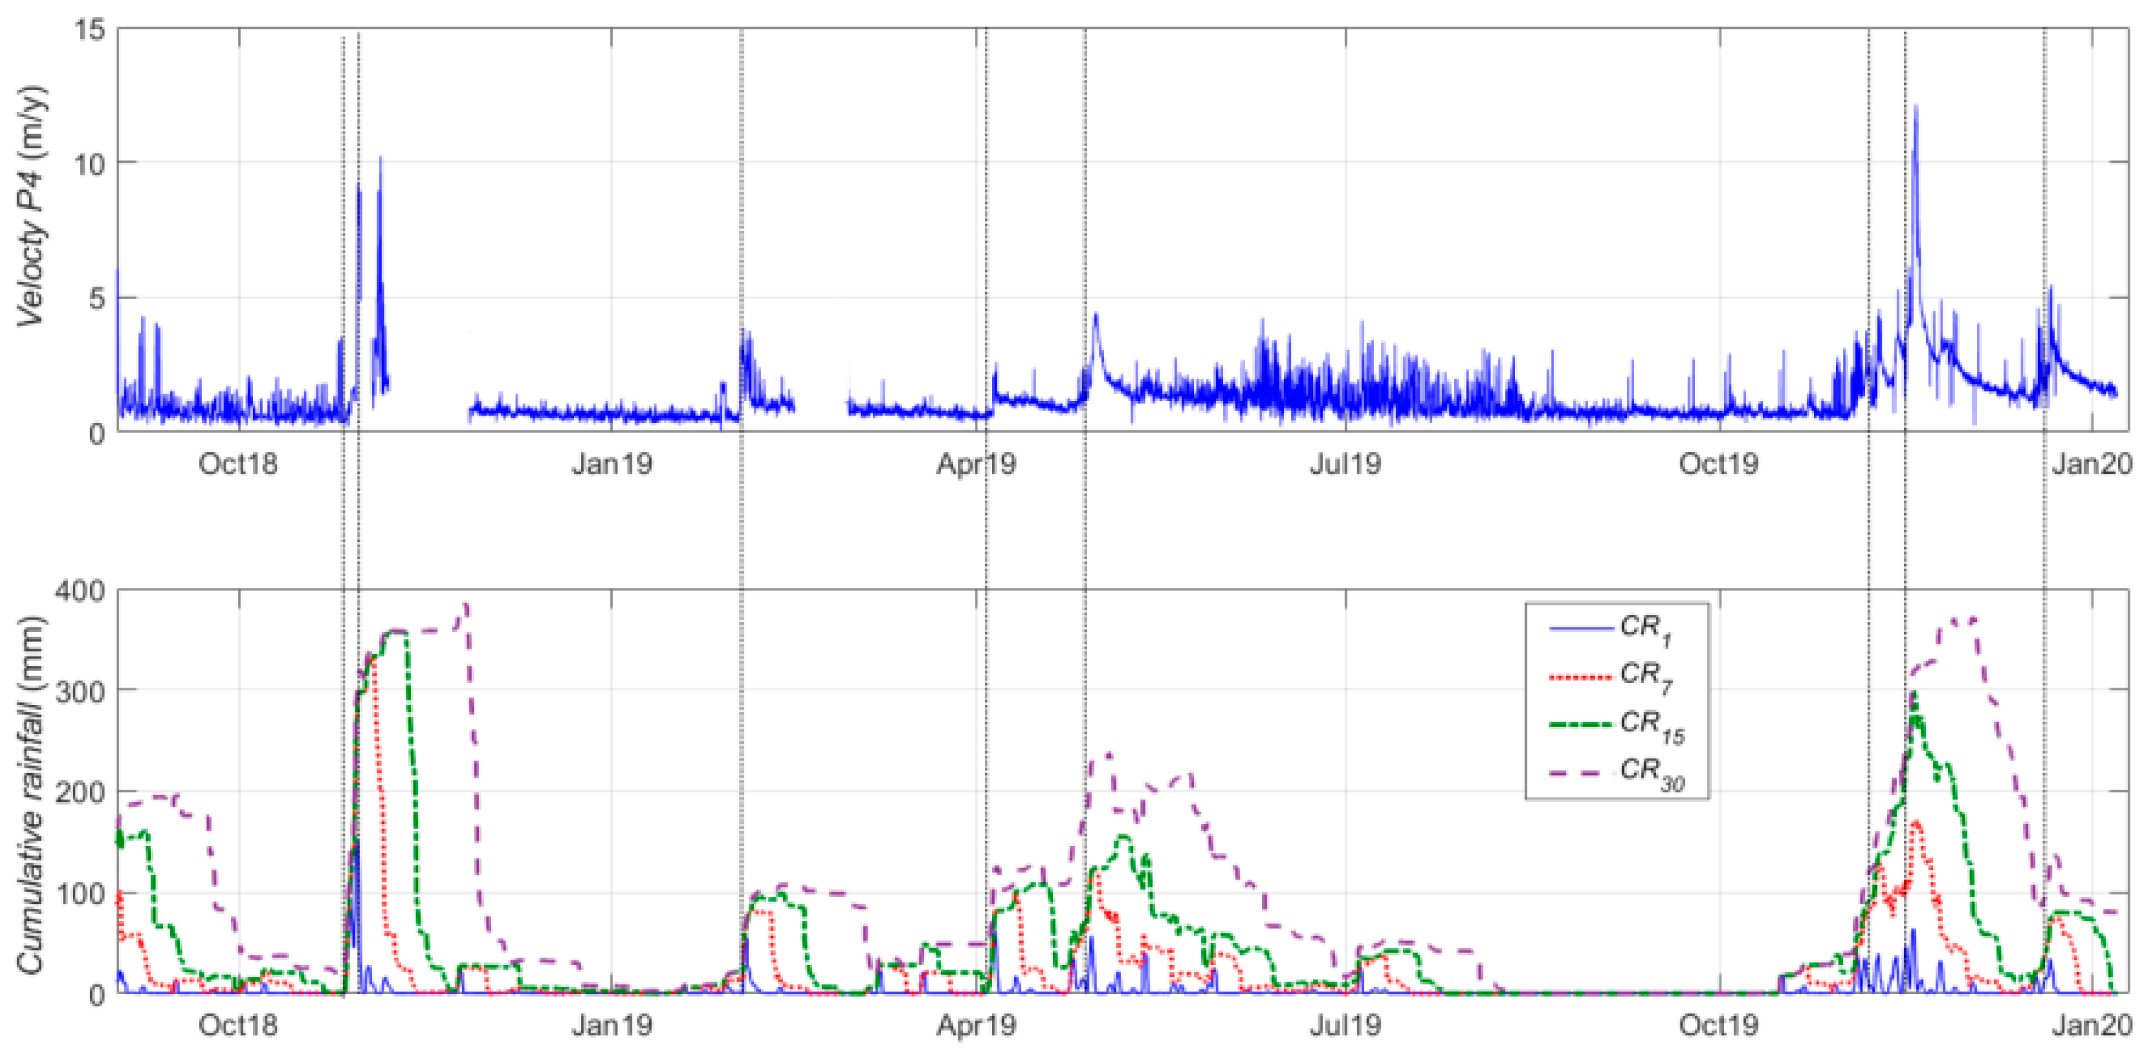Click the Oct19 tick label on upper plot
Screen dimensions: 2145x1051
(1718, 464)
